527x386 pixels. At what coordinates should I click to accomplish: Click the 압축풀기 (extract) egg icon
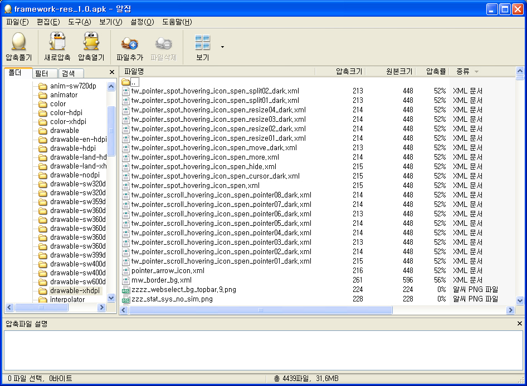(x=18, y=42)
